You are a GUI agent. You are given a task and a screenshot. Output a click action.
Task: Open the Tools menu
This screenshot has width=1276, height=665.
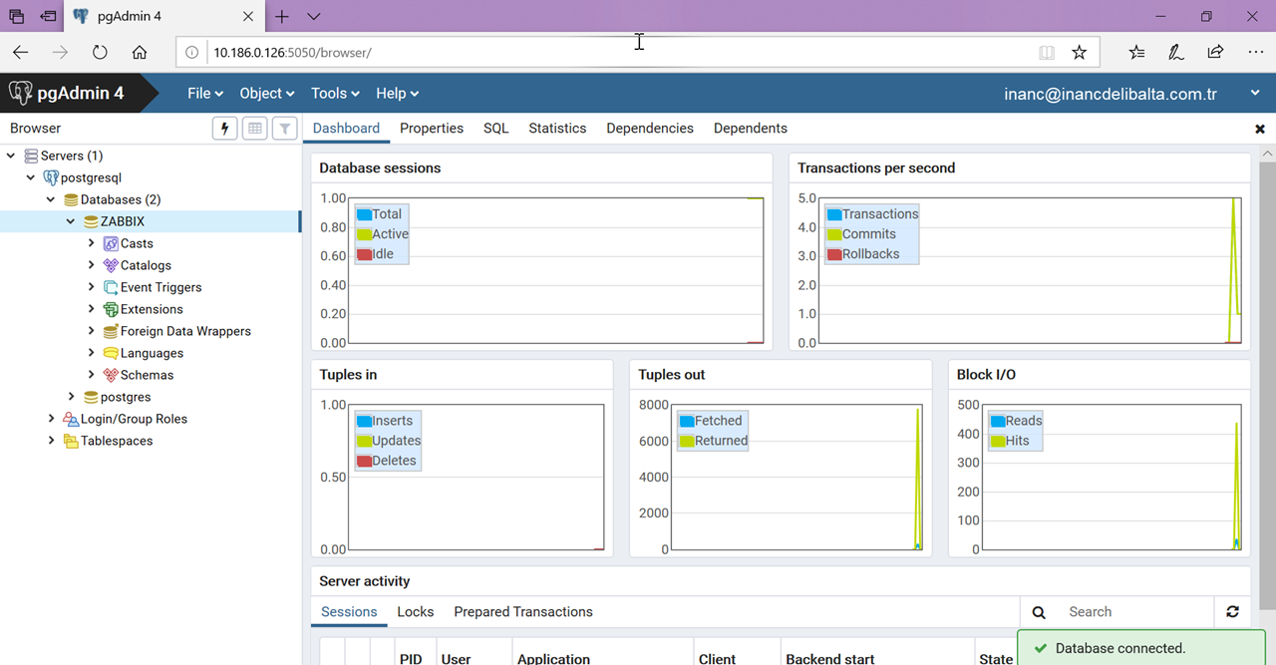pyautogui.click(x=334, y=94)
